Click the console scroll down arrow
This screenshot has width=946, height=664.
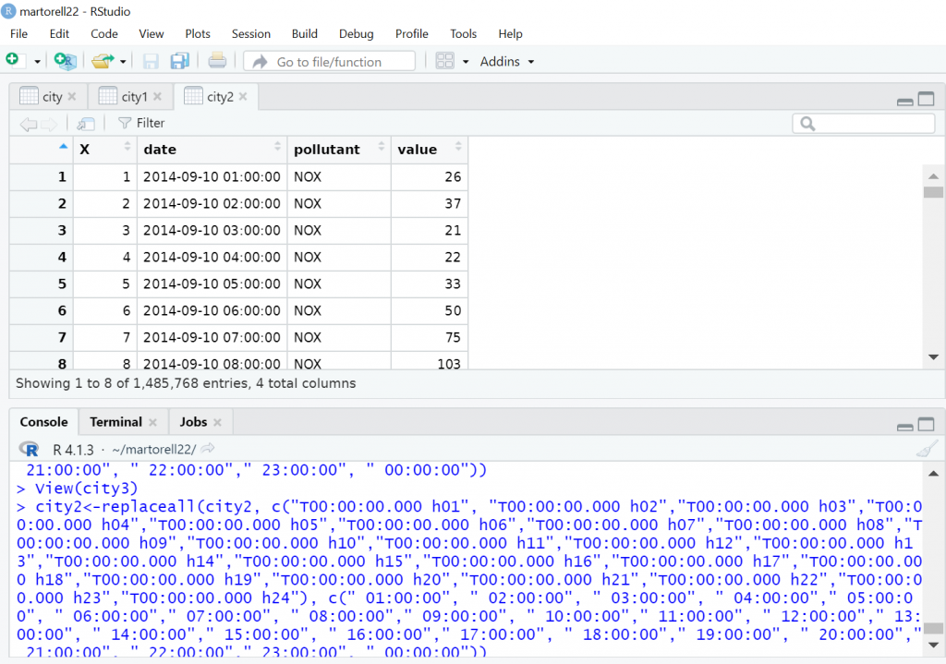tap(933, 645)
